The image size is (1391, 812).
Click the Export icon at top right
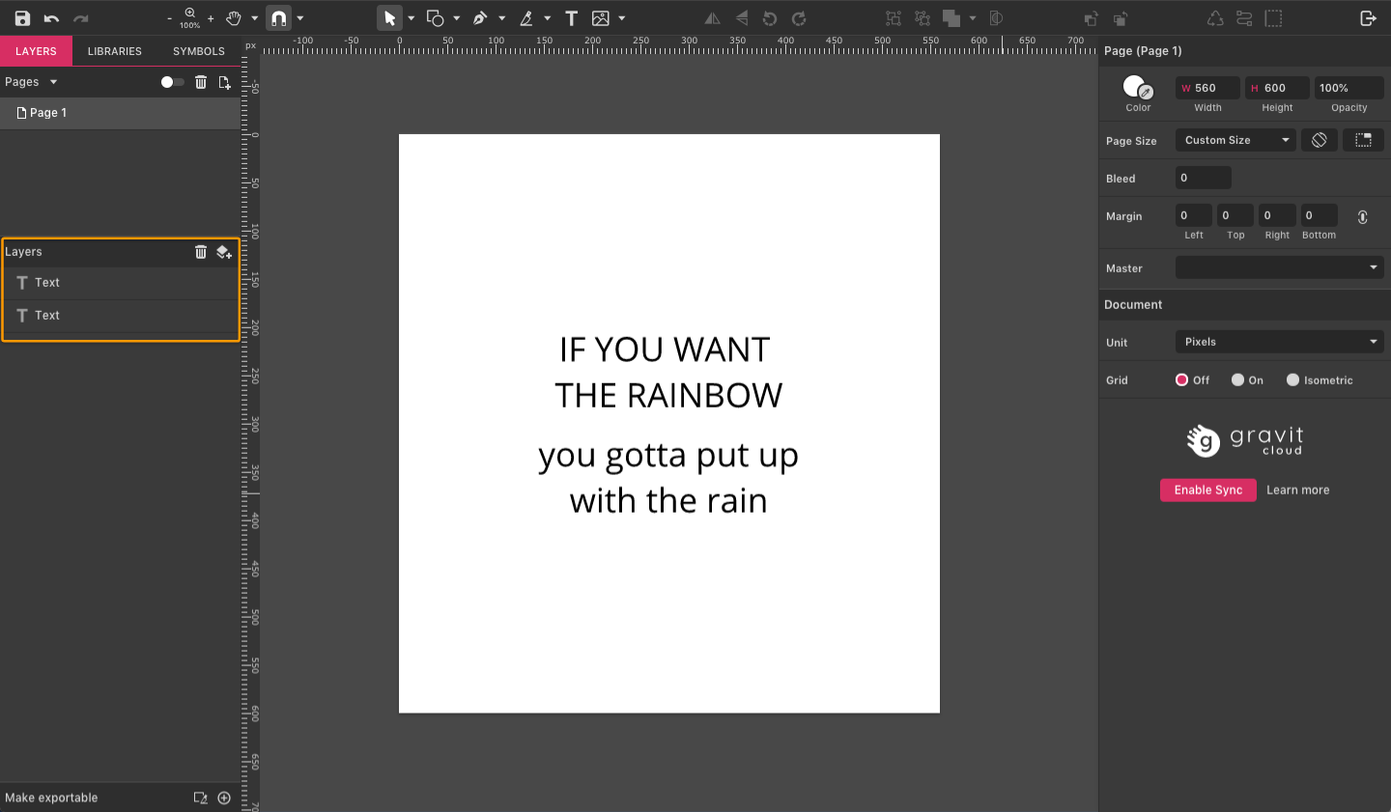tap(1368, 18)
